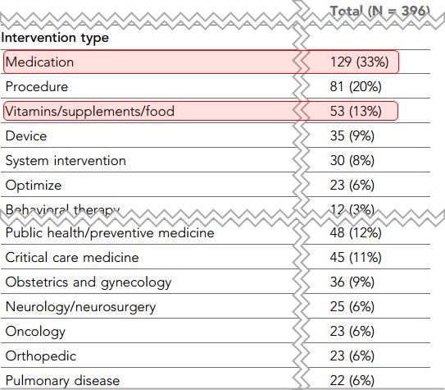445x390 pixels.
Task: Click the 81 (20%) value
Action: pos(356,87)
